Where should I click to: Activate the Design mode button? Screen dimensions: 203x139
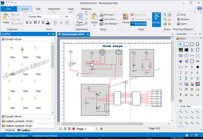[156, 20]
